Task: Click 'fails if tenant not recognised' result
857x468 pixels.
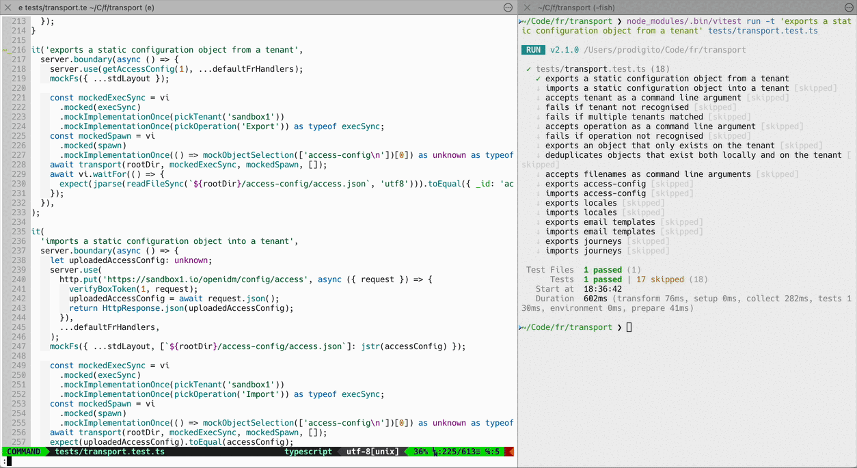Action: (x=617, y=107)
